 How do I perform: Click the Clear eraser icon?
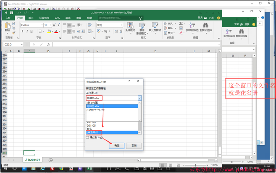[181, 33]
